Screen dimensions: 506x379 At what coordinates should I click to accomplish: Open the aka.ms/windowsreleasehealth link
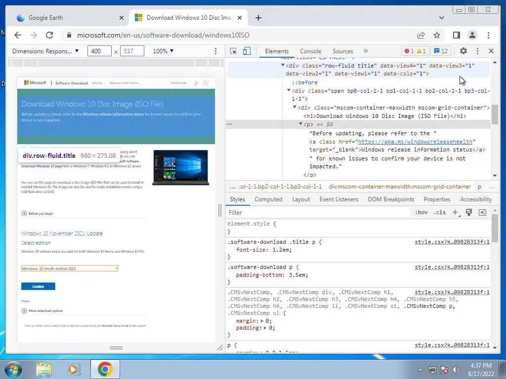[x=415, y=142]
